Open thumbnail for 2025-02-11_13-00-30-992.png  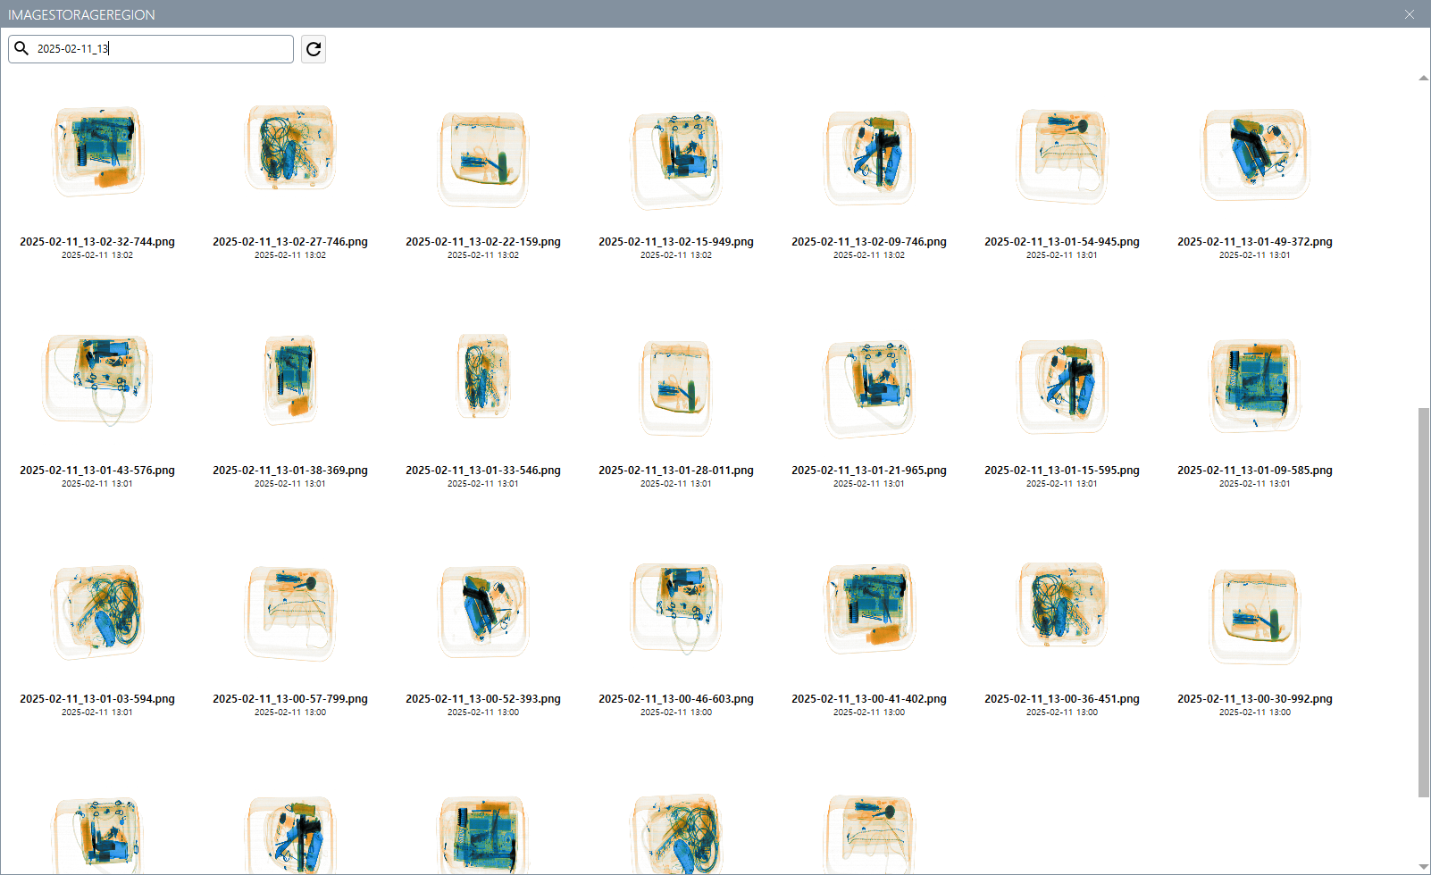pyautogui.click(x=1255, y=616)
